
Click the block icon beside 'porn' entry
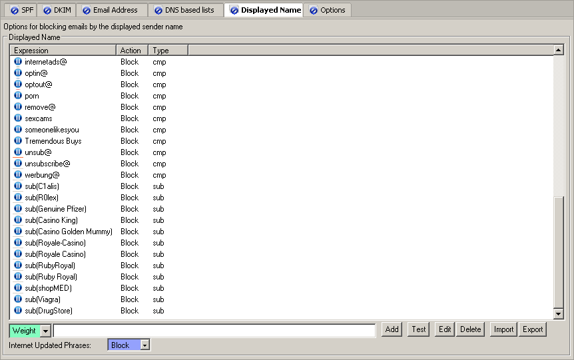pos(18,96)
